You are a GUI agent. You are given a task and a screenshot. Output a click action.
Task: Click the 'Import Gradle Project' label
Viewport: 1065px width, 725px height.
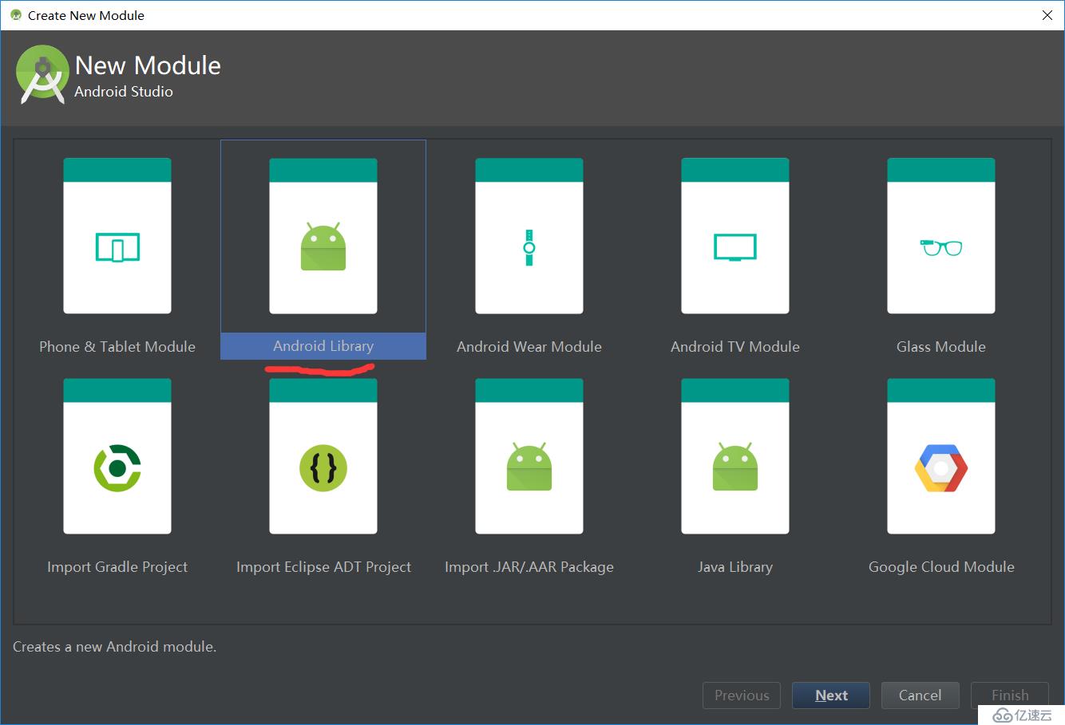(x=117, y=567)
